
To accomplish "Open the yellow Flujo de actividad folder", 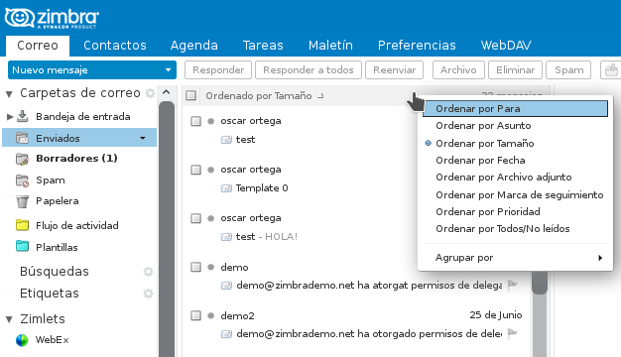I will pos(22,225).
